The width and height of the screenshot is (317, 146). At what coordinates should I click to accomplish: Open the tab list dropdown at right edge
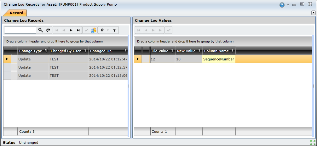(314, 13)
